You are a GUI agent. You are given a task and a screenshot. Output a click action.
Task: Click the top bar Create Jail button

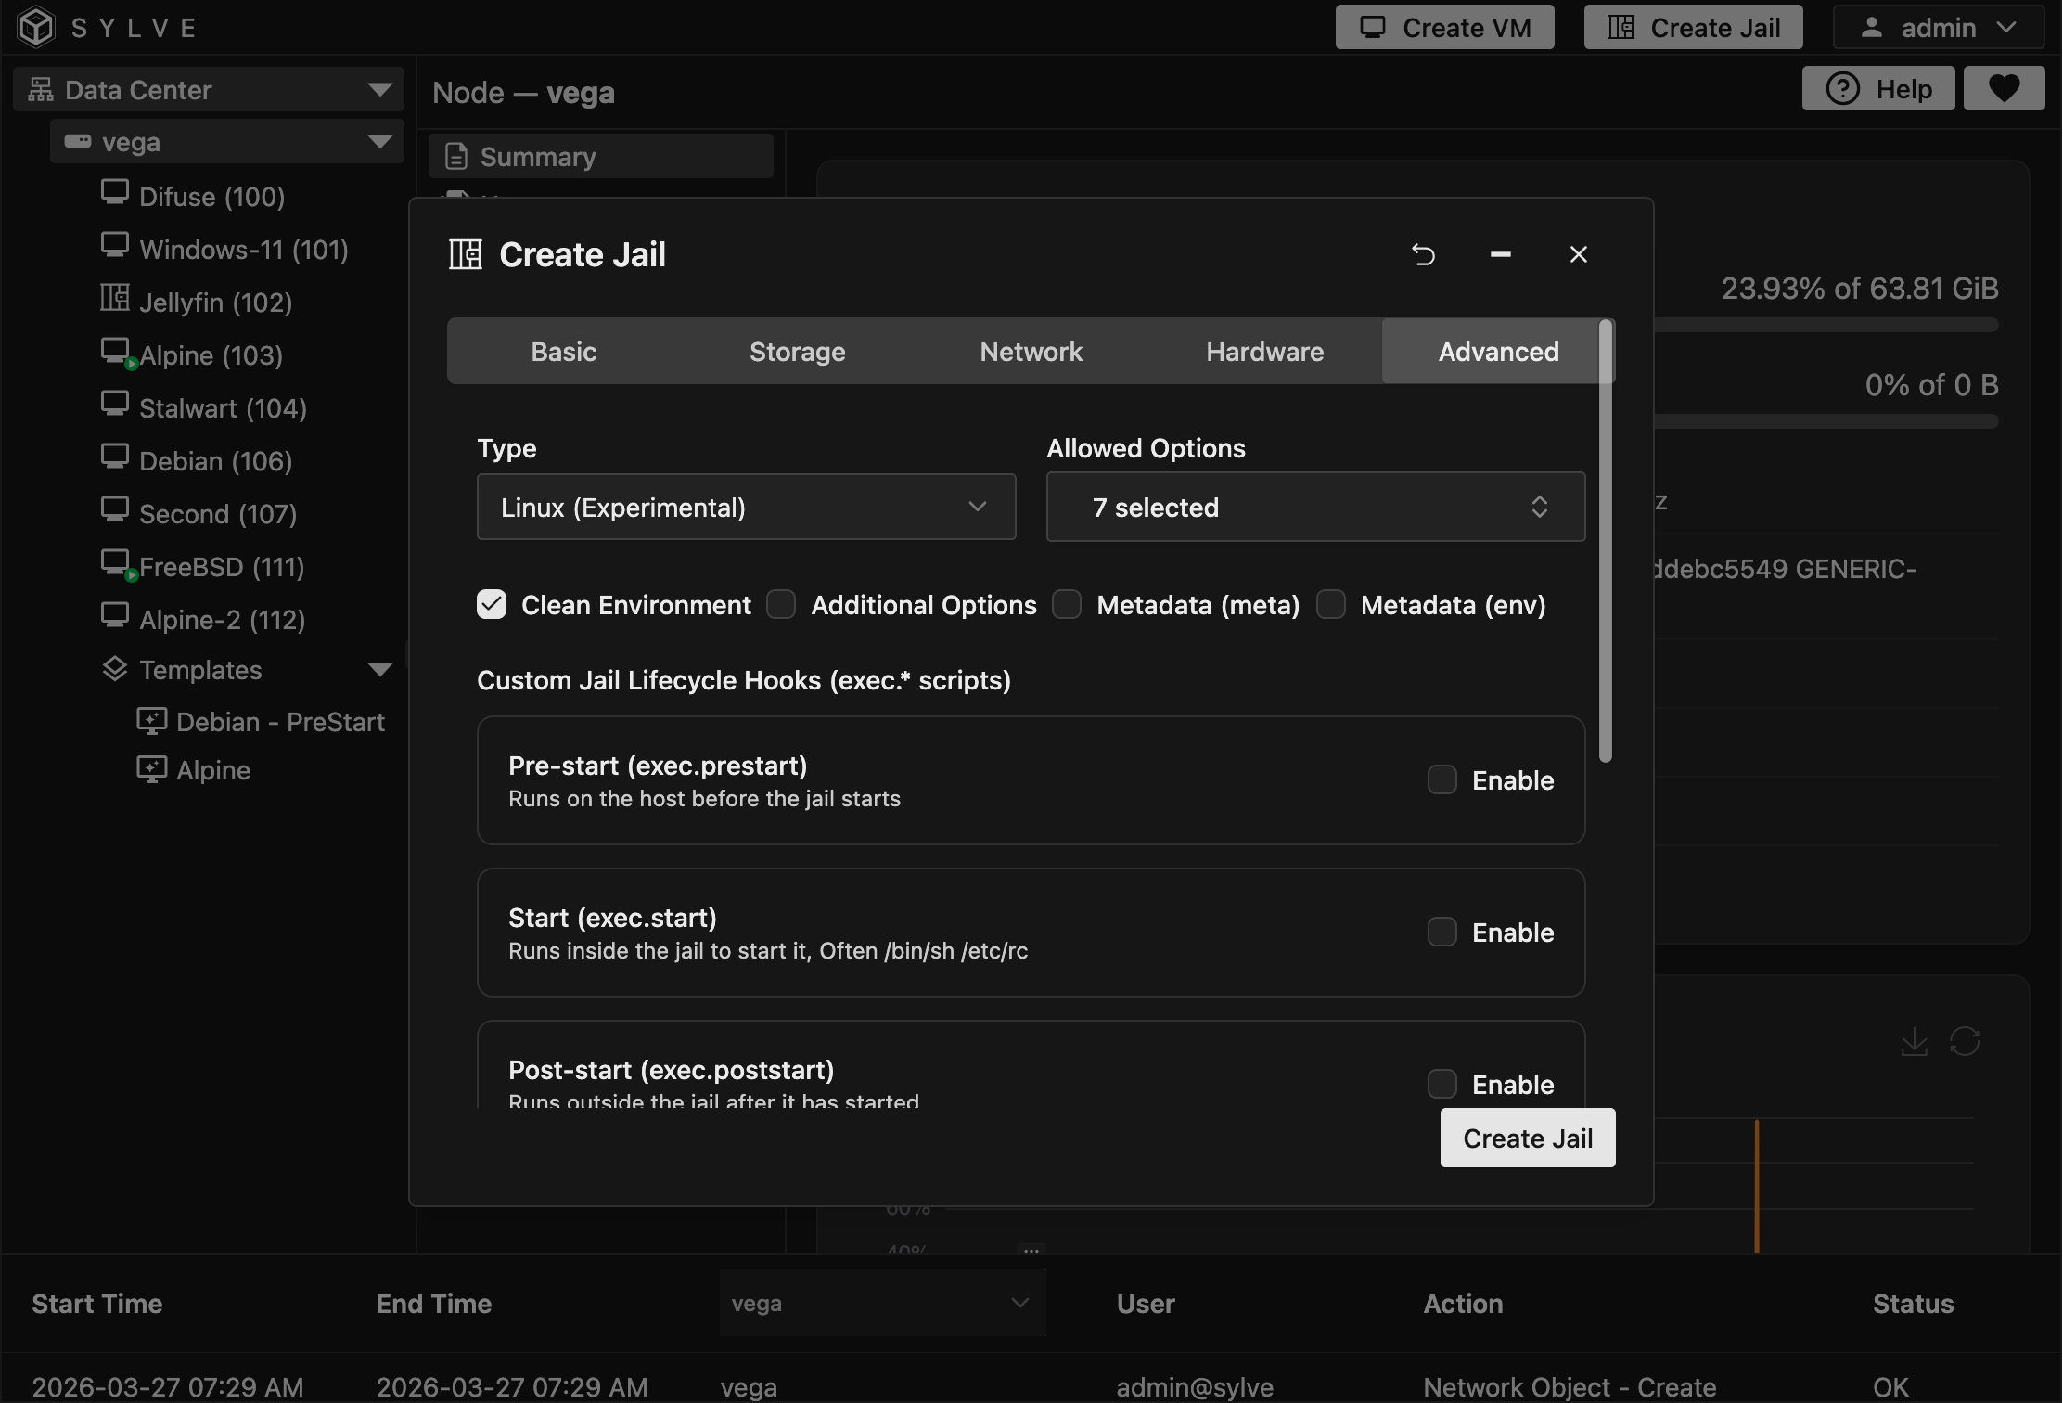pos(1694,28)
